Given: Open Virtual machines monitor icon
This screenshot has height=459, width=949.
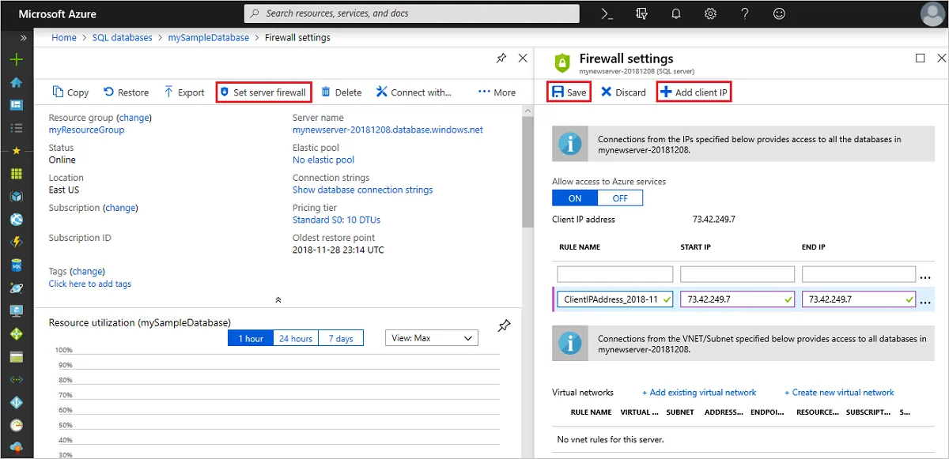Looking at the screenshot, I should pos(16,311).
